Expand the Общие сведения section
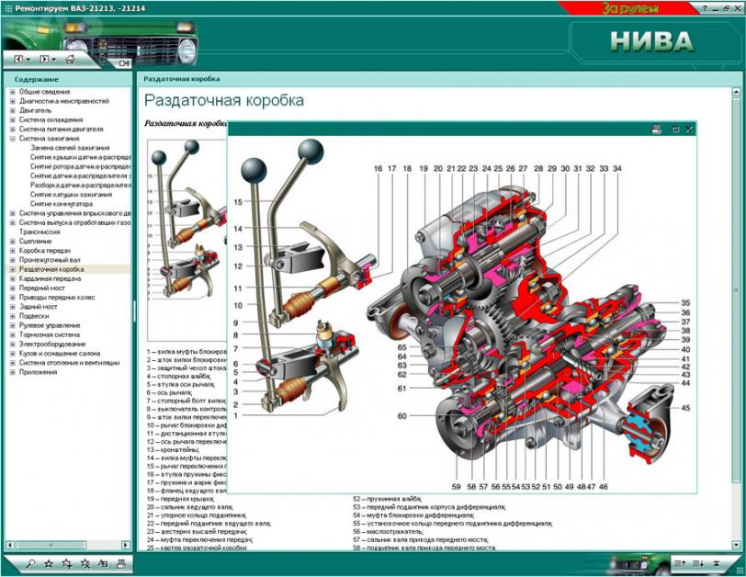 point(13,92)
